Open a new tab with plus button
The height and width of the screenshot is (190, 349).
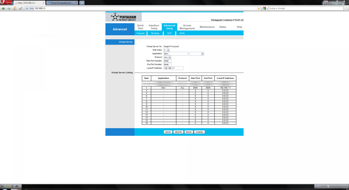point(82,3)
